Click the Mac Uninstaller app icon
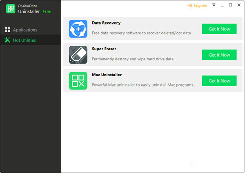The width and height of the screenshot is (245, 173). (78, 81)
